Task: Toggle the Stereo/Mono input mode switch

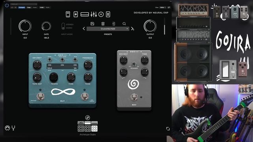Action: [x=63, y=26]
